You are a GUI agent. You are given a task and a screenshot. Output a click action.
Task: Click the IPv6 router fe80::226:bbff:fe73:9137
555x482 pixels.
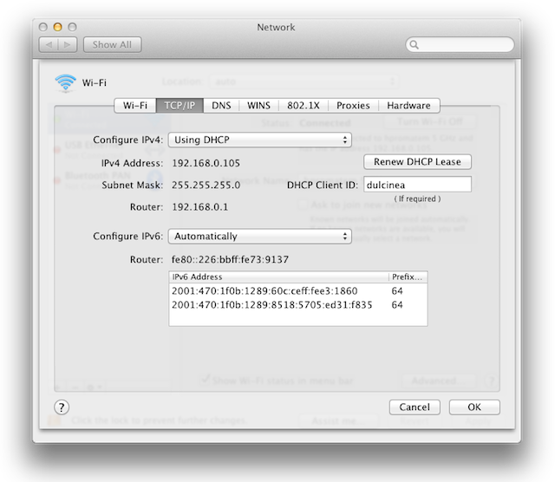click(x=230, y=260)
